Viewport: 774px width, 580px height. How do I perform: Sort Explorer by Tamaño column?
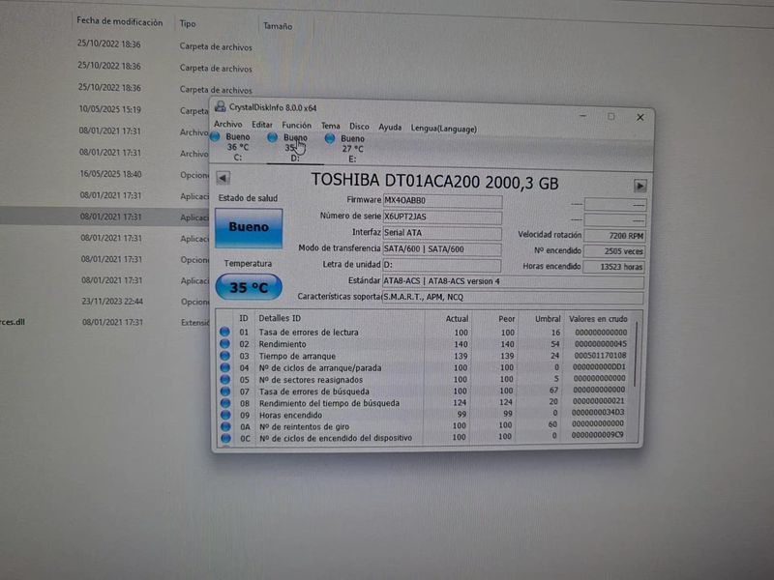click(x=278, y=26)
